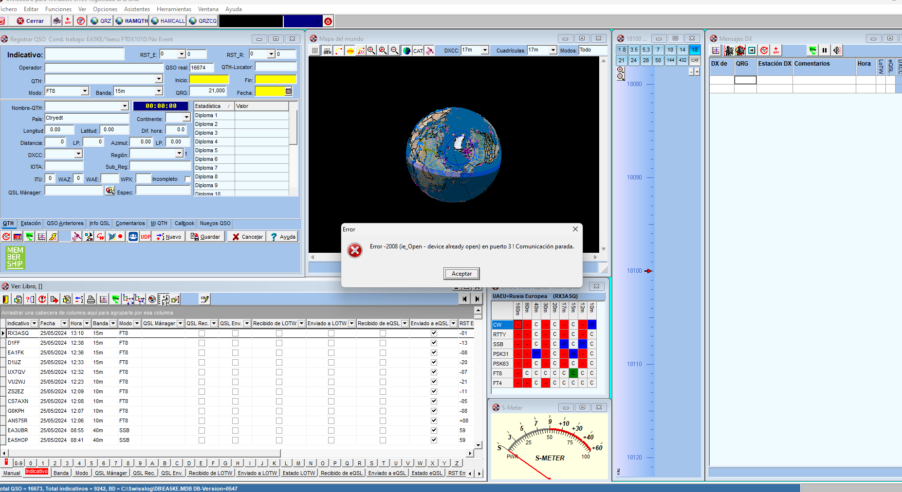This screenshot has height=492, width=902.
Task: Expand the Banda dropdown showing 15m
Action: (158, 91)
